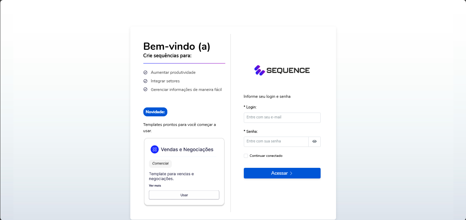
Task: Click the check icon beside Gerenciar informações
Action: pyautogui.click(x=145, y=90)
